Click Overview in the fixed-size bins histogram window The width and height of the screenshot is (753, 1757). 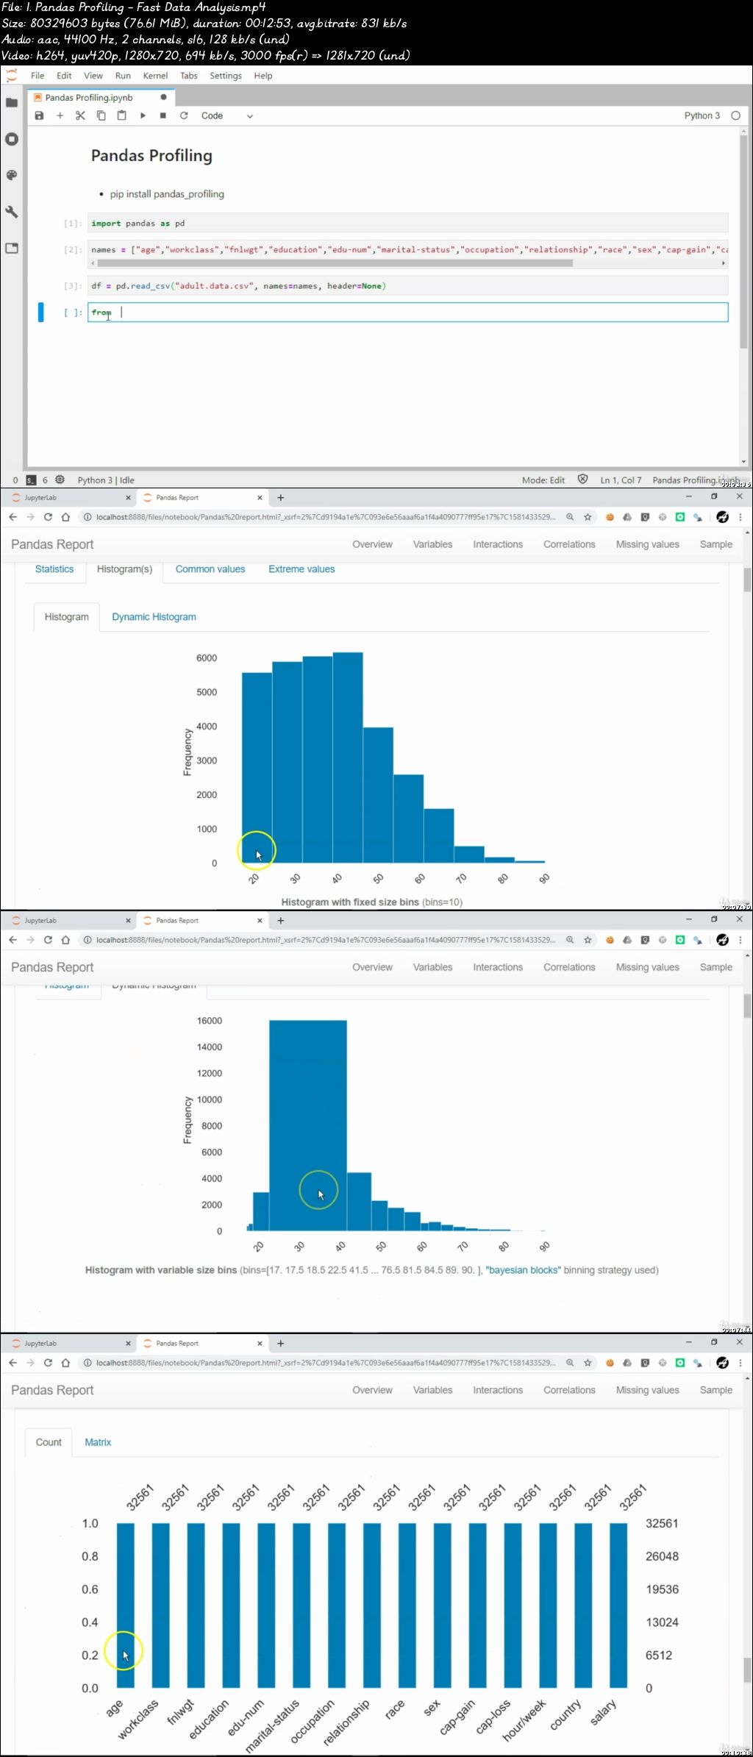click(x=372, y=544)
